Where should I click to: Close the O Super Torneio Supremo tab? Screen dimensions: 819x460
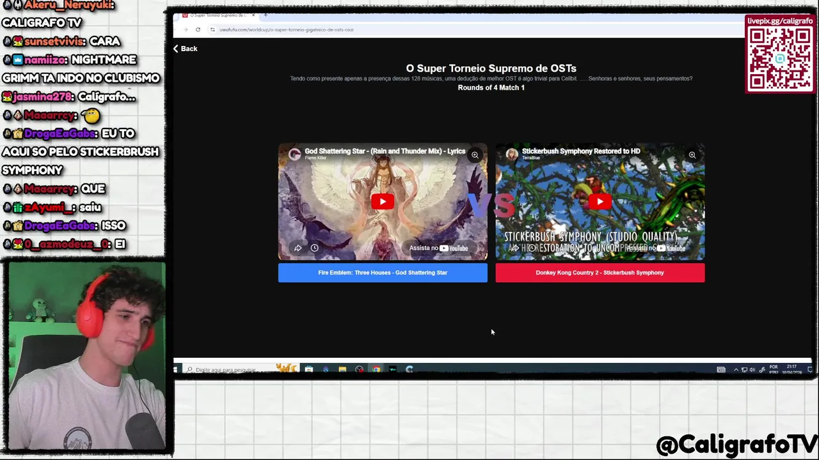click(x=253, y=15)
